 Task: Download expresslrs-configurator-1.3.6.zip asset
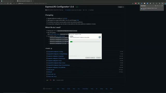[x=55, y=61]
